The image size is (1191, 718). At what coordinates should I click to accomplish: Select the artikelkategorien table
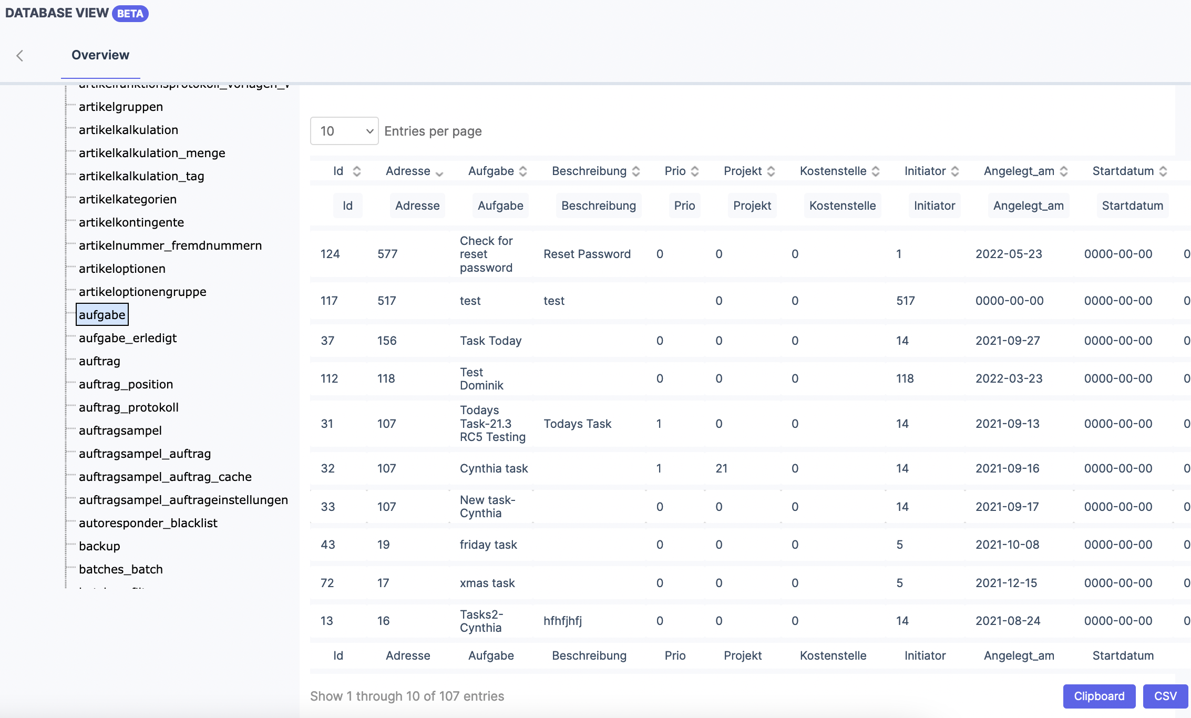128,199
